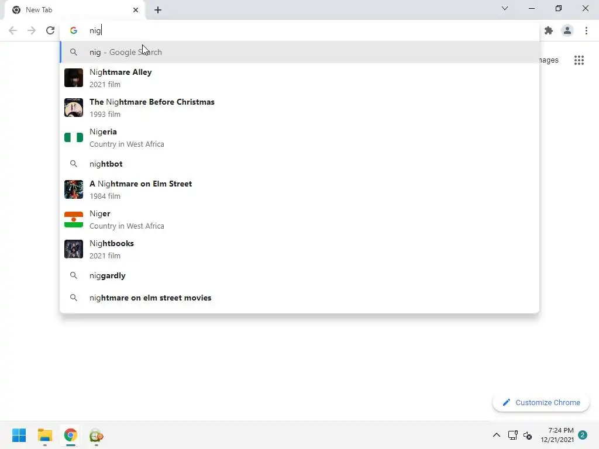
Task: Pick the nightbot search suggestion
Action: click(299, 164)
